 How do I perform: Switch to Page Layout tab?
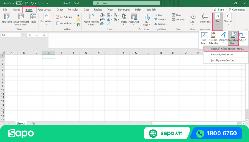(x=44, y=9)
